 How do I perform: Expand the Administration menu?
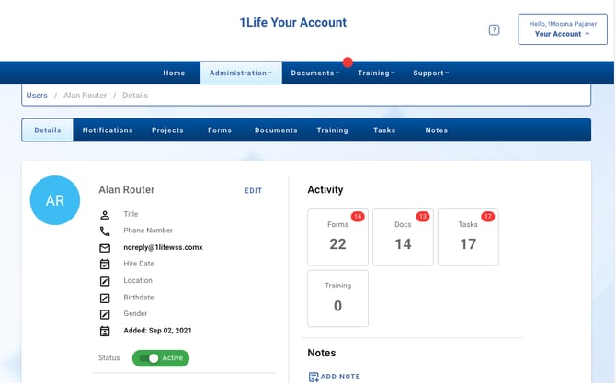coord(240,73)
